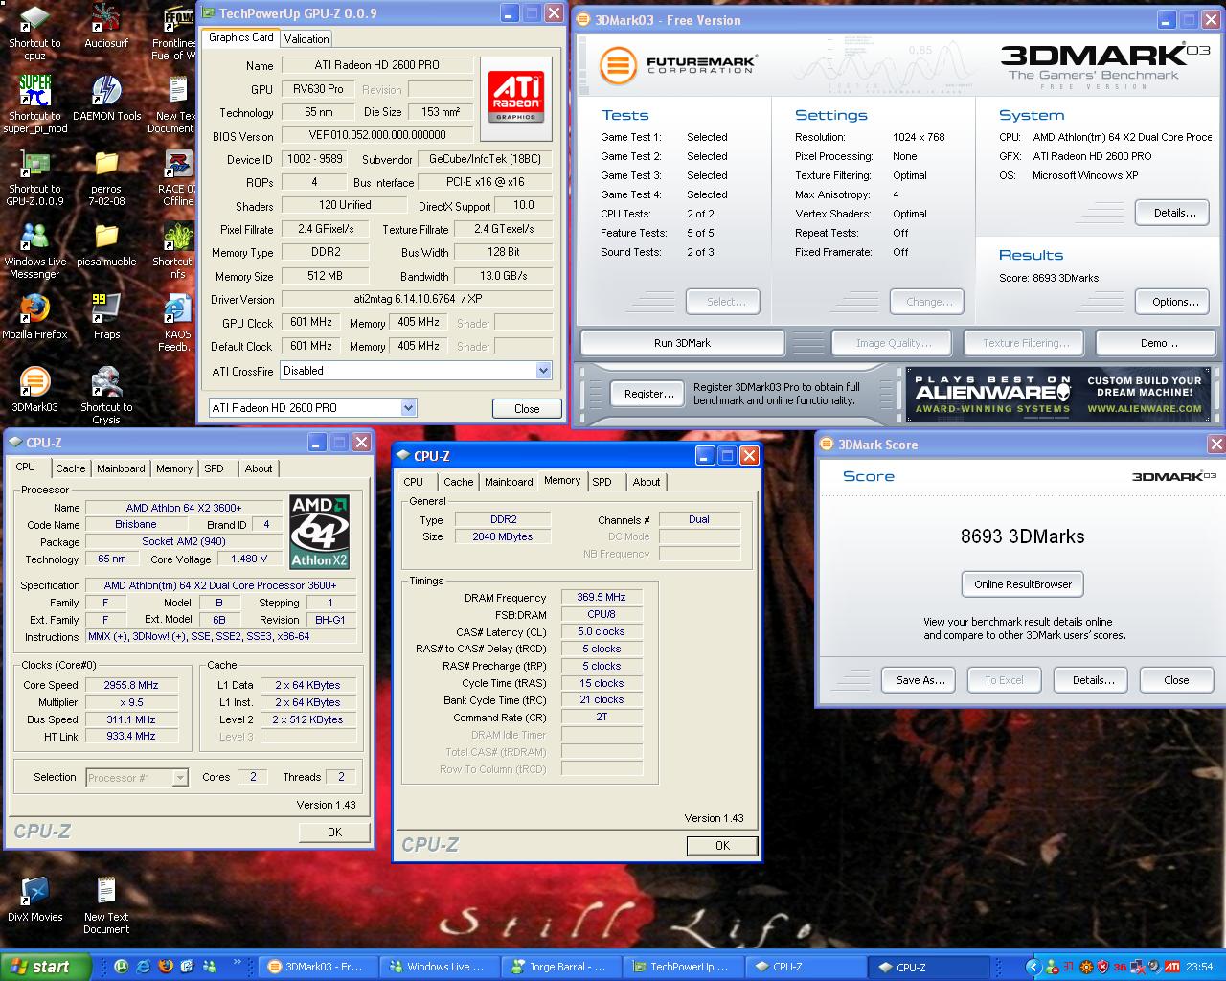This screenshot has height=981, width=1226.
Task: Launch DAEMON Tools from desktop
Action: point(106,99)
